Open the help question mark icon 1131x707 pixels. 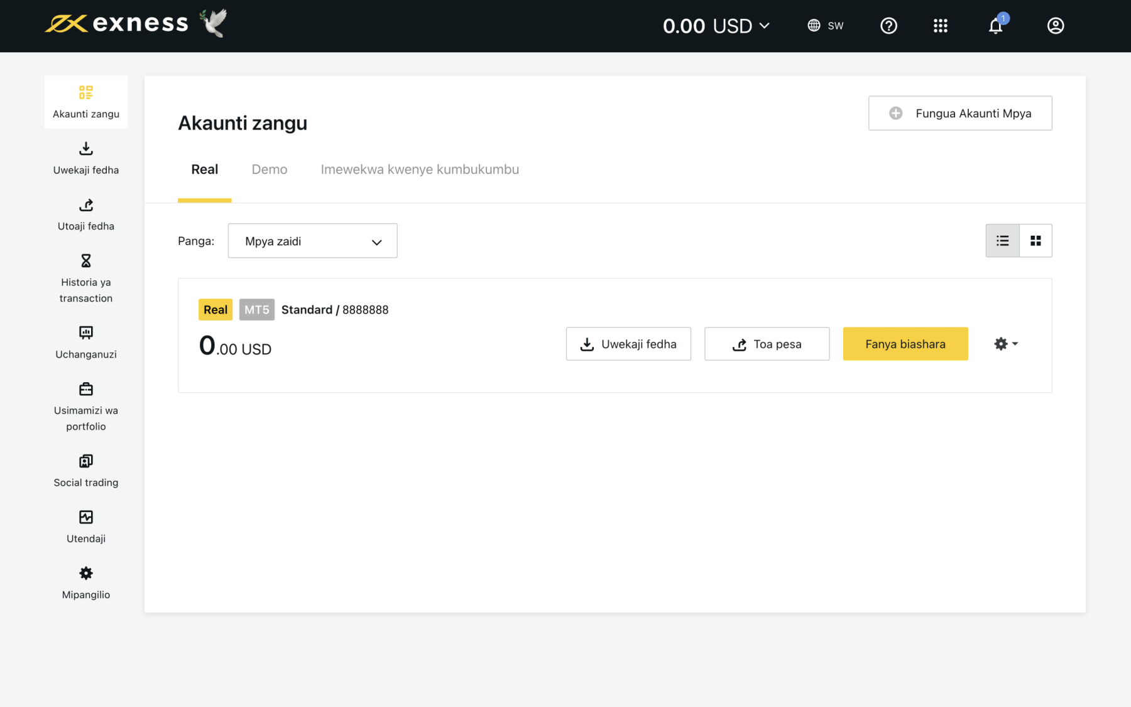pos(888,26)
